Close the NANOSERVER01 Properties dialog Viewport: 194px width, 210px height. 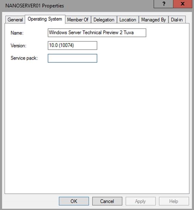pyautogui.click(x=182, y=4)
